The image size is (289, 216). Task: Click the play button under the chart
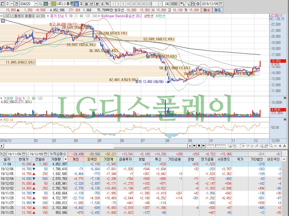(190, 146)
